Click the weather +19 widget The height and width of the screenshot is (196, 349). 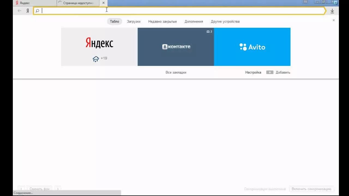coord(100,59)
